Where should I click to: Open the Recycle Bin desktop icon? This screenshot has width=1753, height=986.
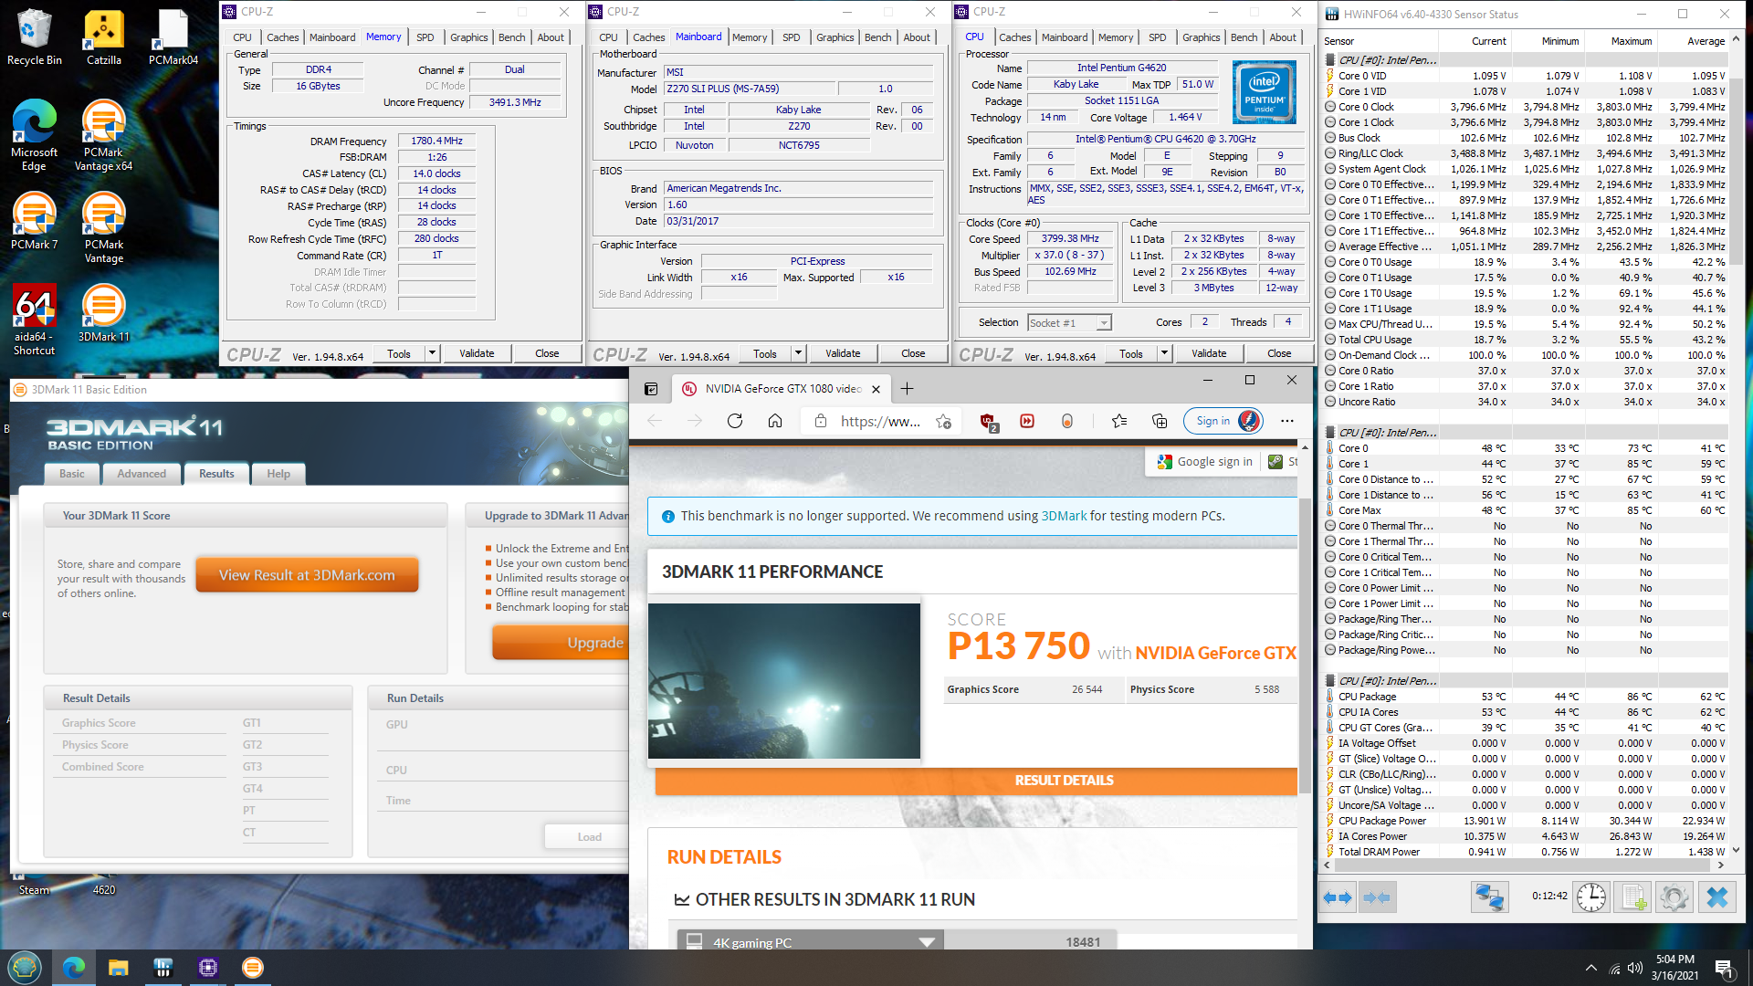click(x=34, y=37)
